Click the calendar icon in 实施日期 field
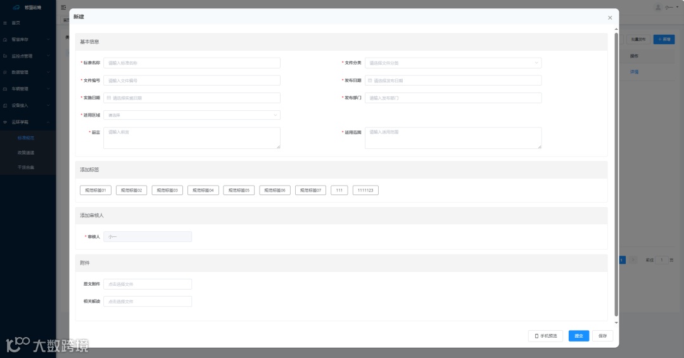The width and height of the screenshot is (684, 358). [x=109, y=98]
